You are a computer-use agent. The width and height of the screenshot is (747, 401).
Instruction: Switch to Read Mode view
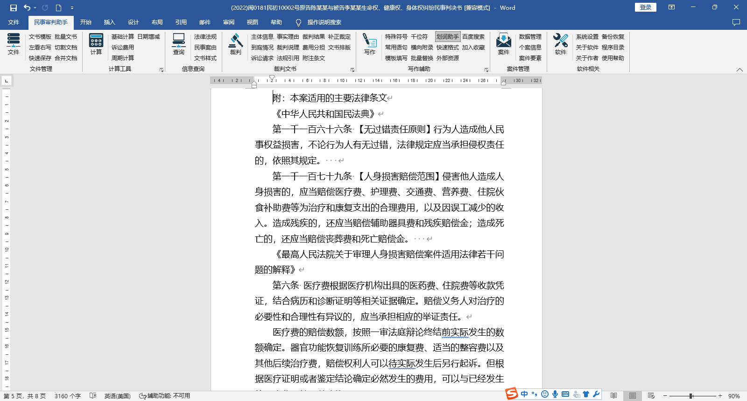click(x=614, y=396)
